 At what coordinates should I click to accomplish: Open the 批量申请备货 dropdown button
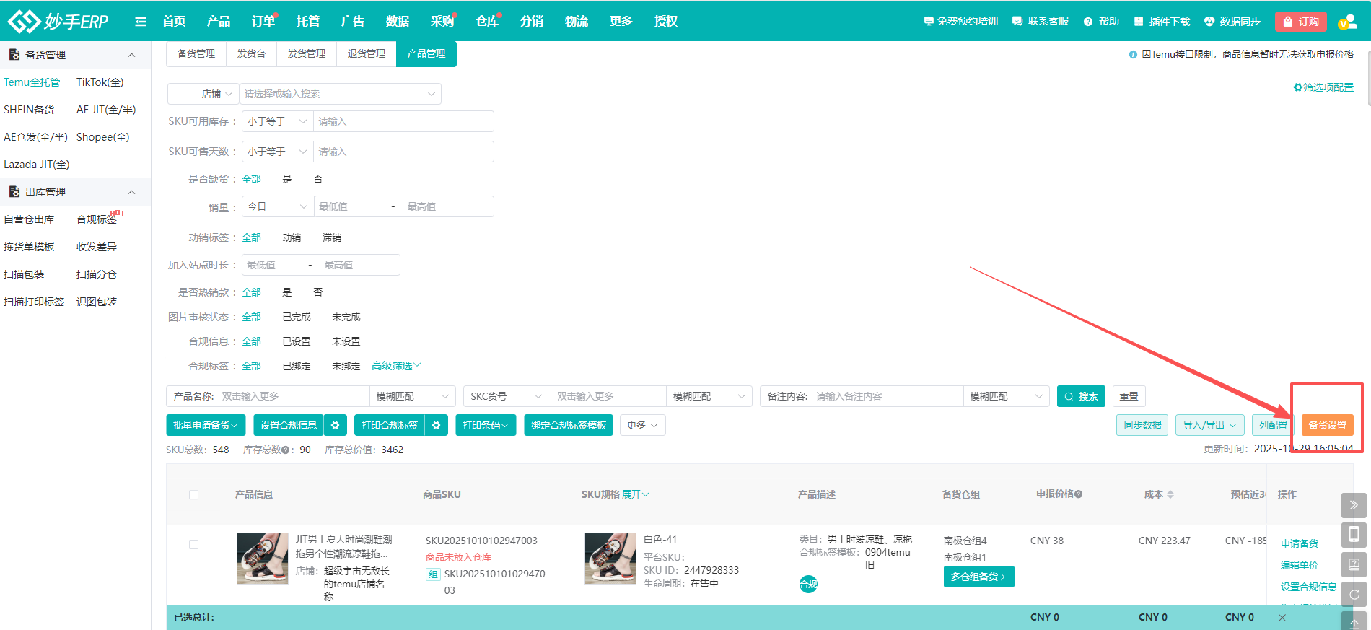click(x=206, y=425)
